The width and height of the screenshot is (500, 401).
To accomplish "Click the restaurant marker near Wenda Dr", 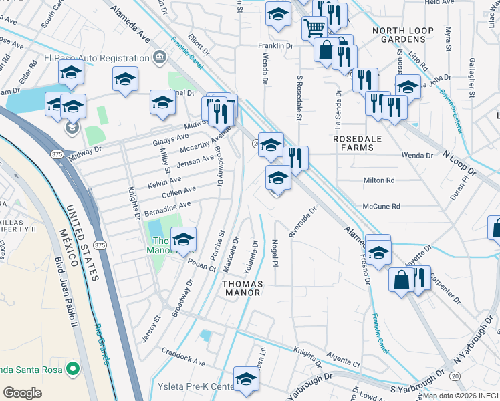I will point(295,158).
